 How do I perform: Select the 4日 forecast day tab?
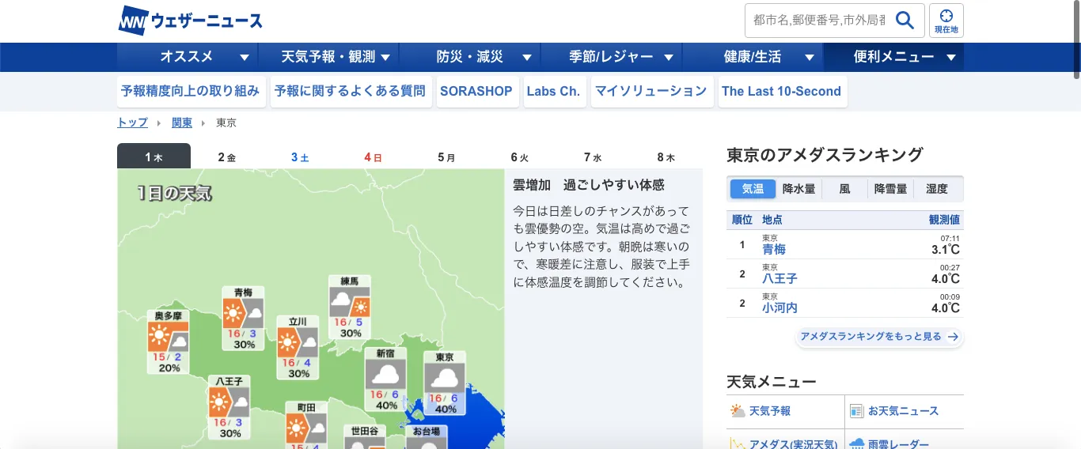click(373, 157)
